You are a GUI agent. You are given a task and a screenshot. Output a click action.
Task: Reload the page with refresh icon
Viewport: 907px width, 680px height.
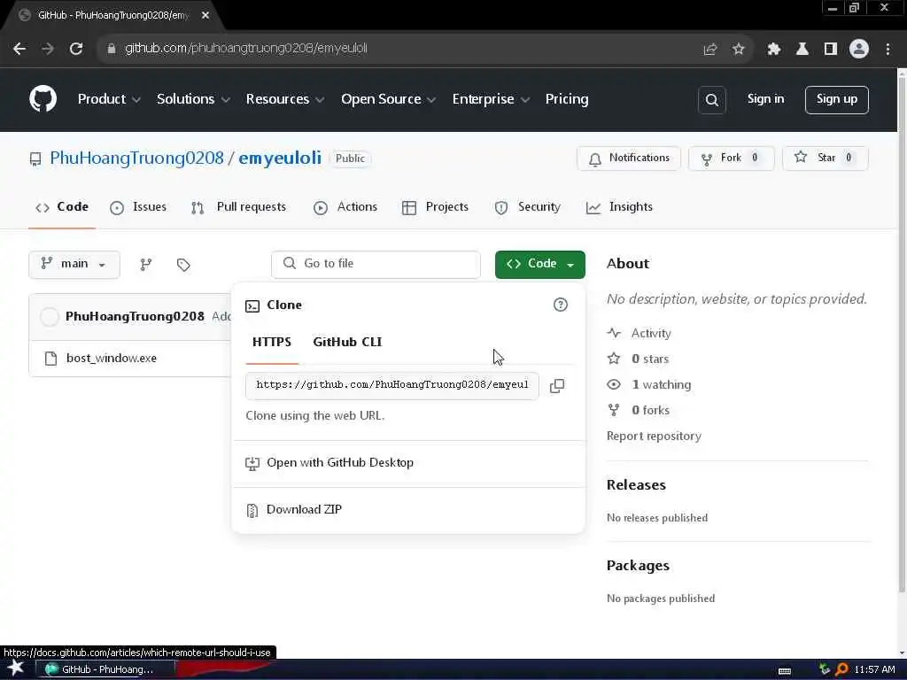(x=76, y=49)
